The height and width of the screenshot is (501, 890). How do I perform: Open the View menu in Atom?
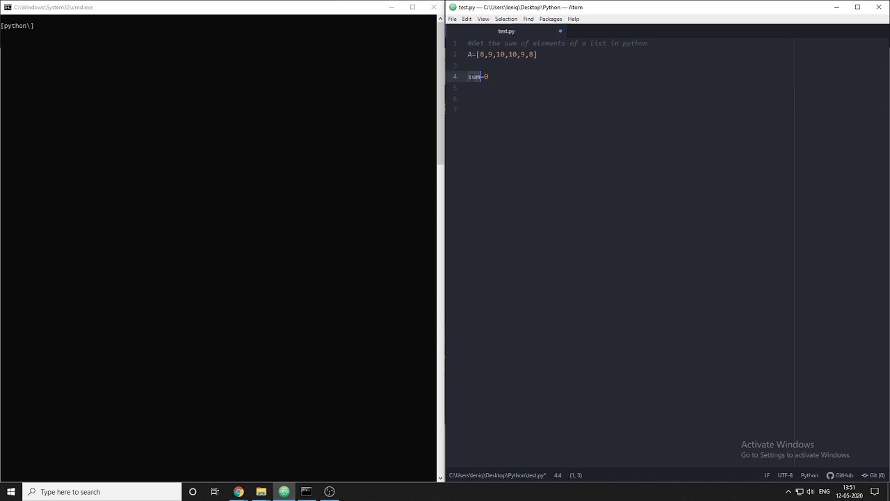coord(483,19)
